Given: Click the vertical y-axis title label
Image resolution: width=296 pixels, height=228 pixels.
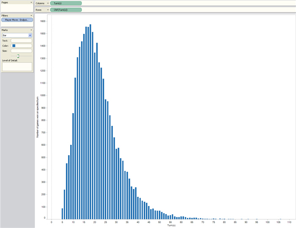Looking at the screenshot, I should point(37,117).
